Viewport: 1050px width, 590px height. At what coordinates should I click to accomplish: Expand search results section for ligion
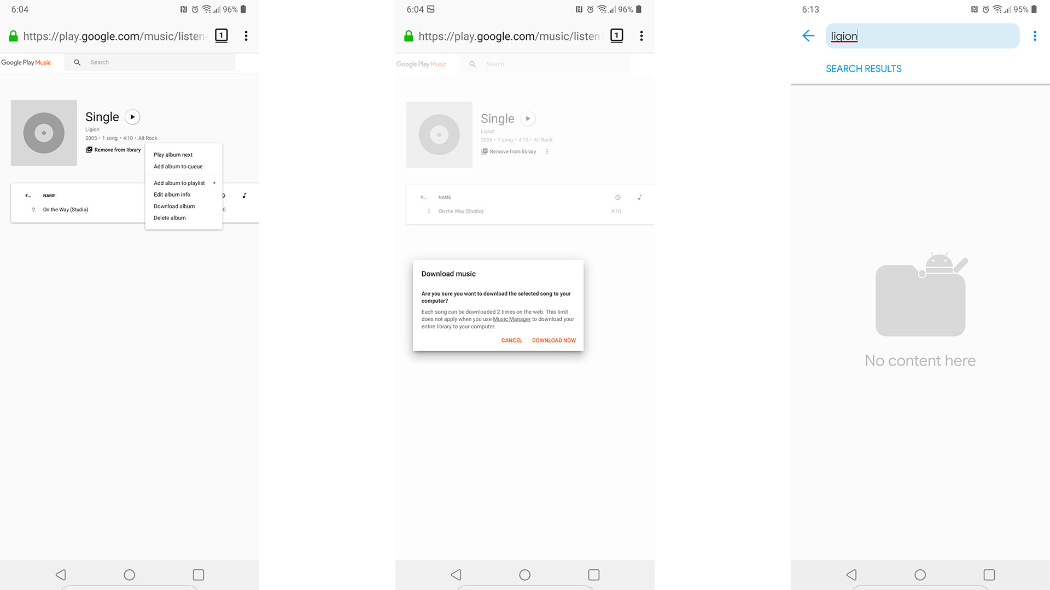pos(863,68)
